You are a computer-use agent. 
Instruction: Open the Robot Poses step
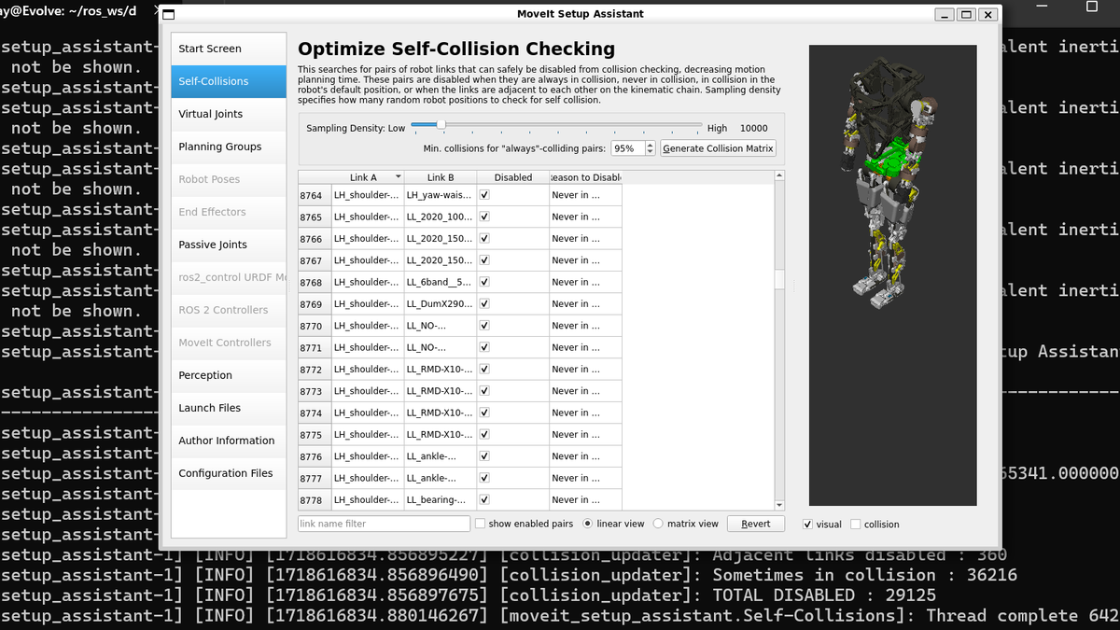pos(229,179)
